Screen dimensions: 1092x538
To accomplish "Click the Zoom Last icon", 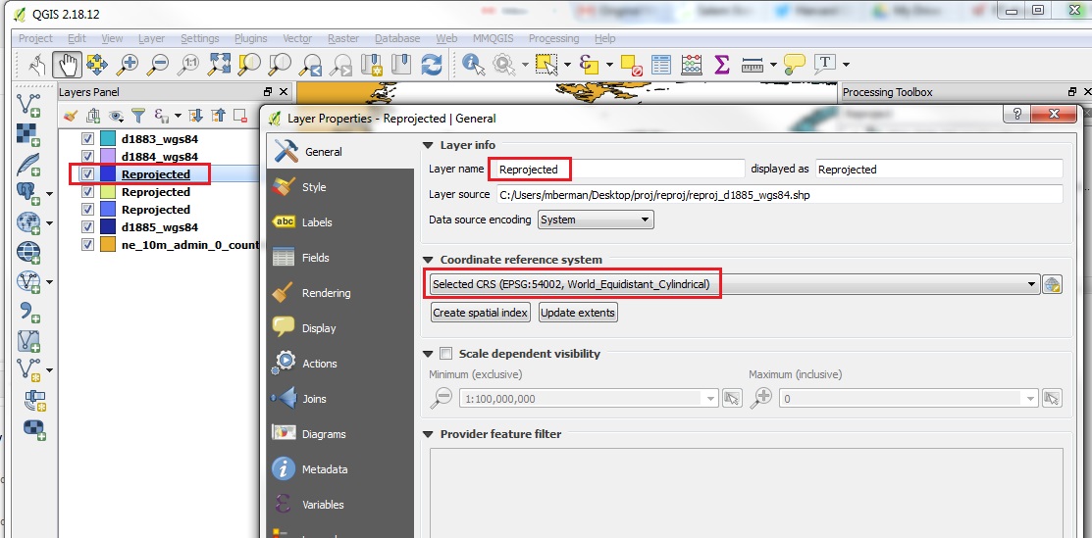I will pos(311,65).
